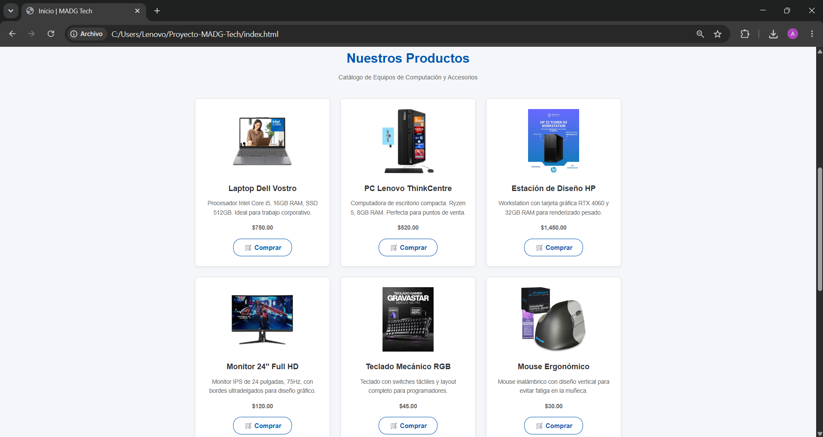Click the Workstation con tarjeta gráfica description
The width and height of the screenshot is (823, 437).
point(553,208)
